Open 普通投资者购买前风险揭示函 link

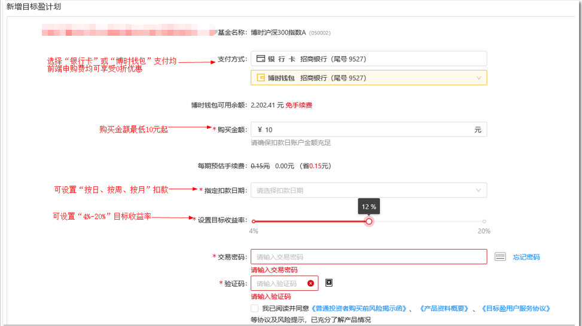[359, 308]
